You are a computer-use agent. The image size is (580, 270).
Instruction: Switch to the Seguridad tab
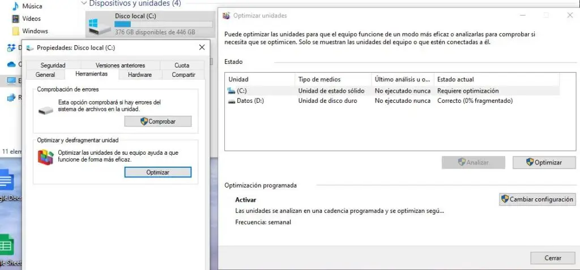pos(53,66)
